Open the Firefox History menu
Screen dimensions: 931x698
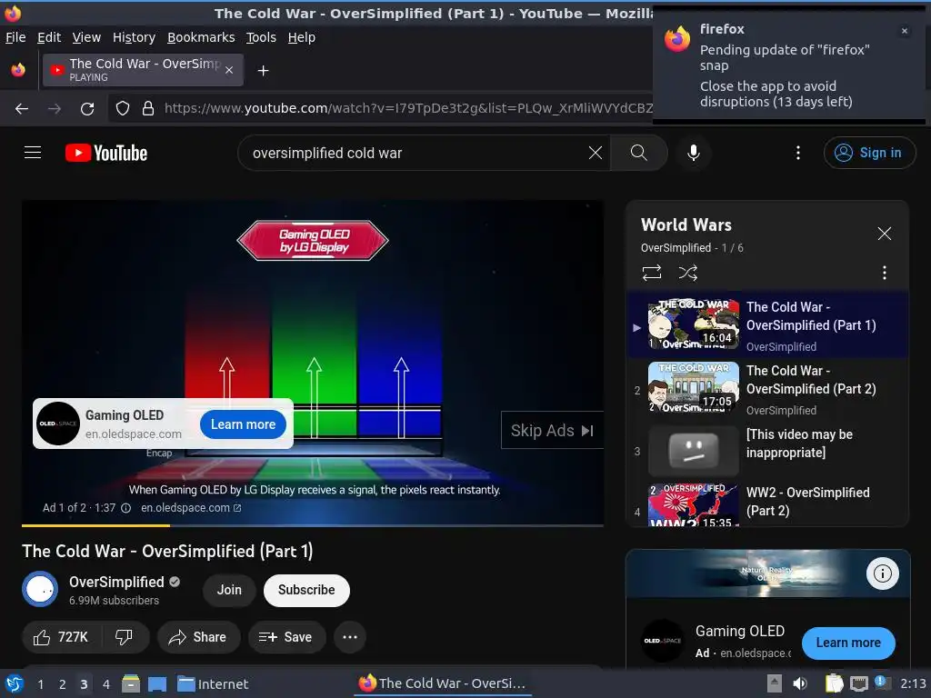(134, 37)
